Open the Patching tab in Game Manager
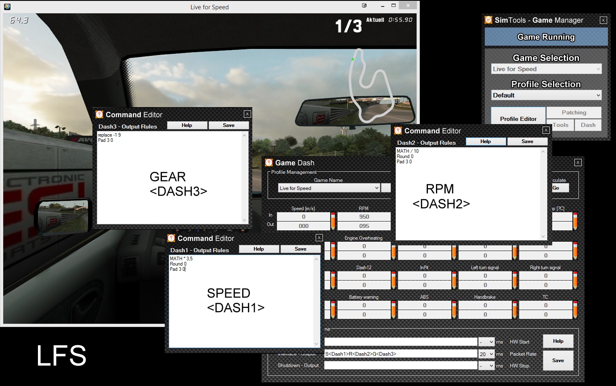The image size is (616, 386). click(574, 112)
